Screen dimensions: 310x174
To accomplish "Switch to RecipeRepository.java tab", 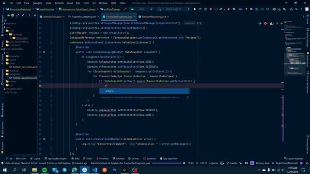I will 154,17.
